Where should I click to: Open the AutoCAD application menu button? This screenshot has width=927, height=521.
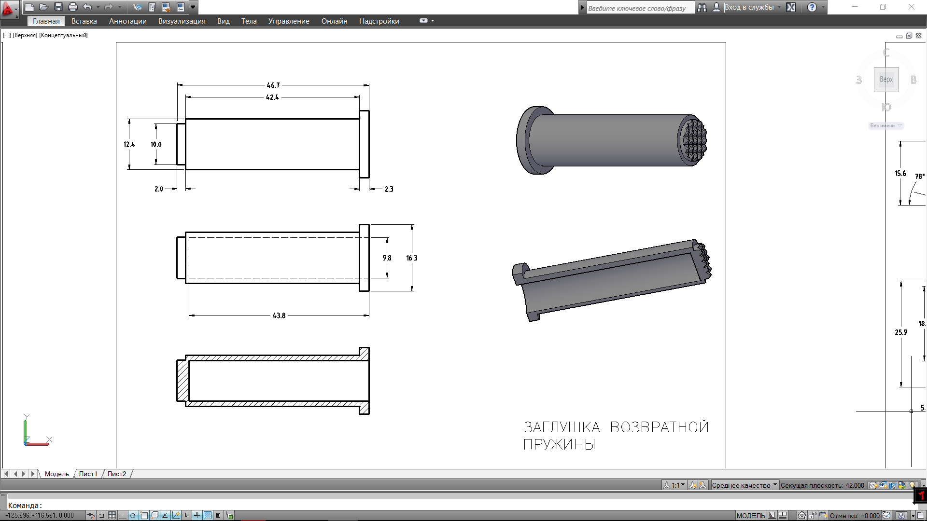click(x=8, y=8)
